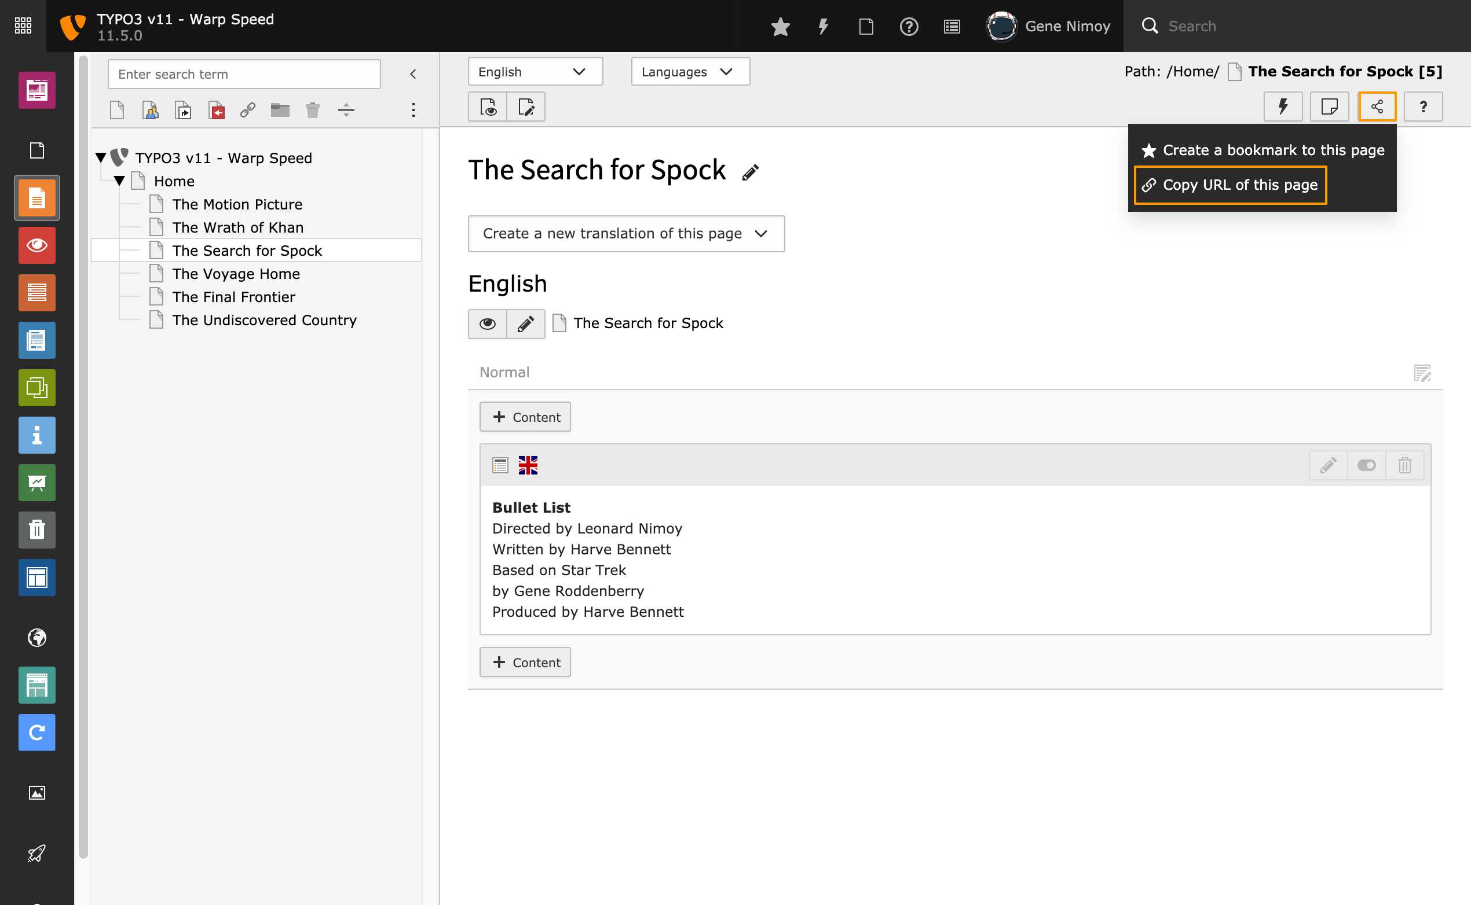
Task: Toggle the edit pencil on English content
Action: [x=525, y=323]
